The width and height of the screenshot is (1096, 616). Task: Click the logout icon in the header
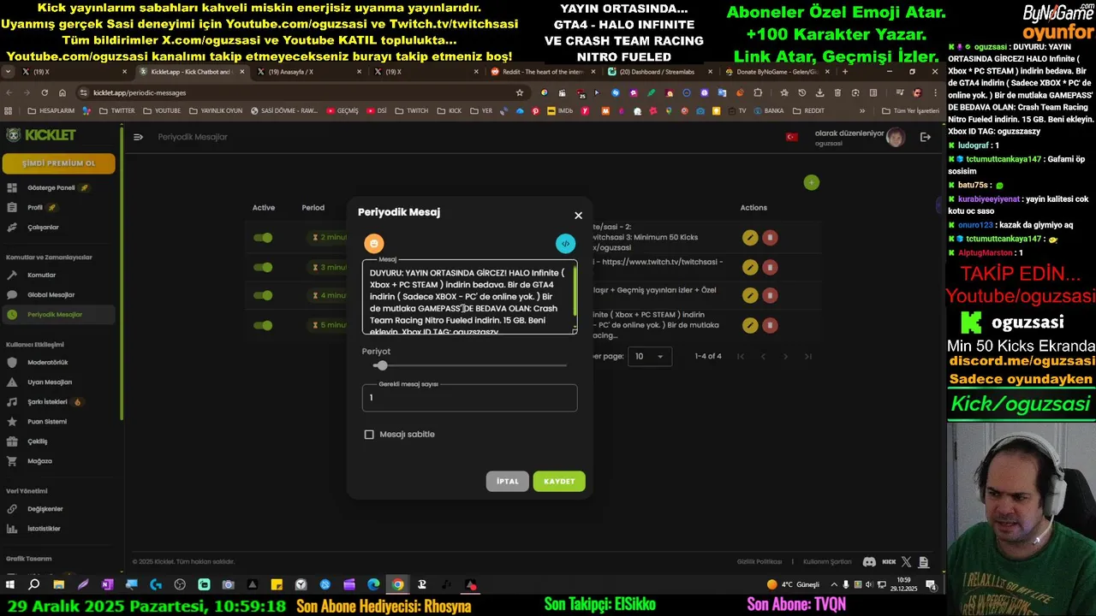click(x=925, y=137)
